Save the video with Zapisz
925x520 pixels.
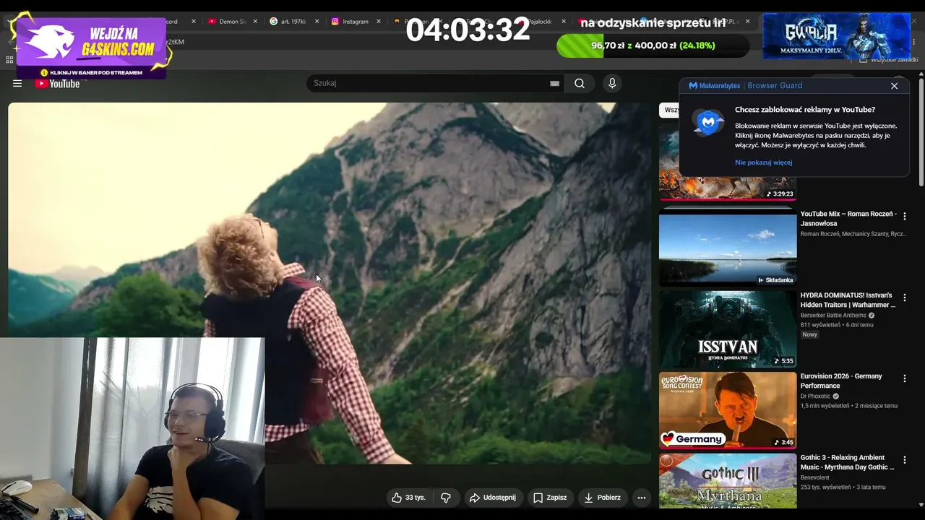click(550, 498)
